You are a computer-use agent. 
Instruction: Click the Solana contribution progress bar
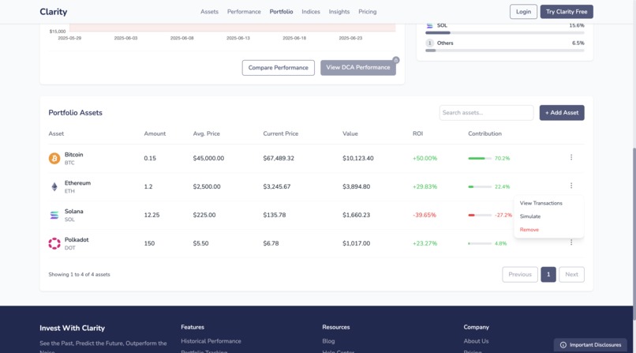pos(480,215)
